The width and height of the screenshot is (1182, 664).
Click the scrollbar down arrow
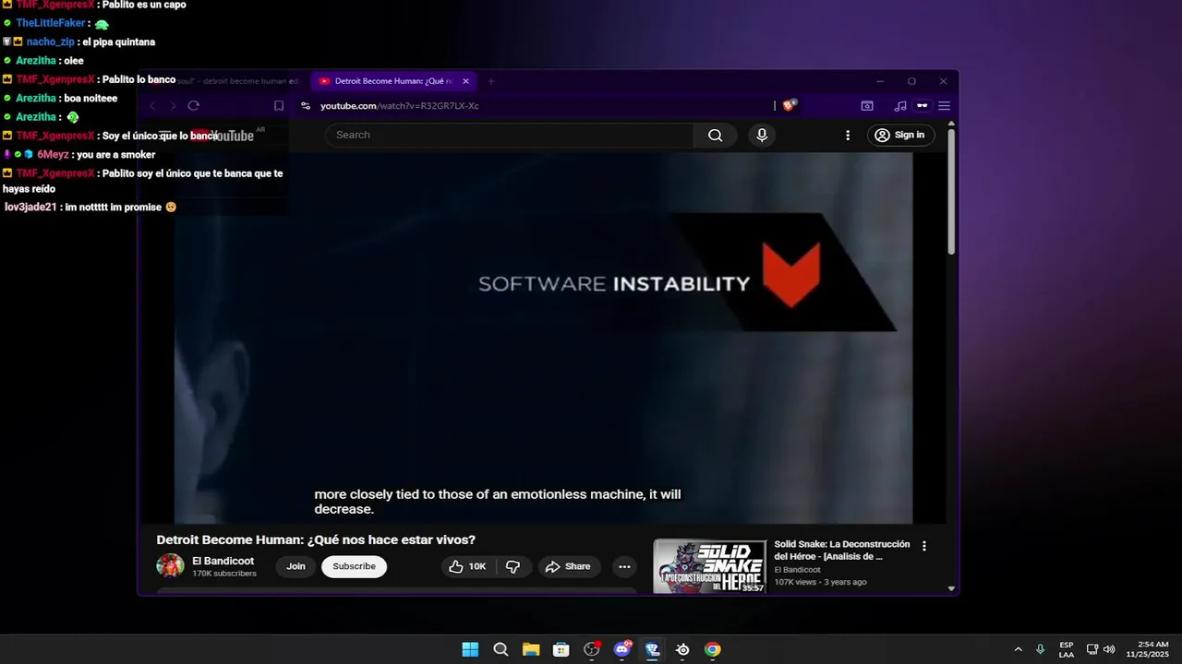(x=951, y=588)
